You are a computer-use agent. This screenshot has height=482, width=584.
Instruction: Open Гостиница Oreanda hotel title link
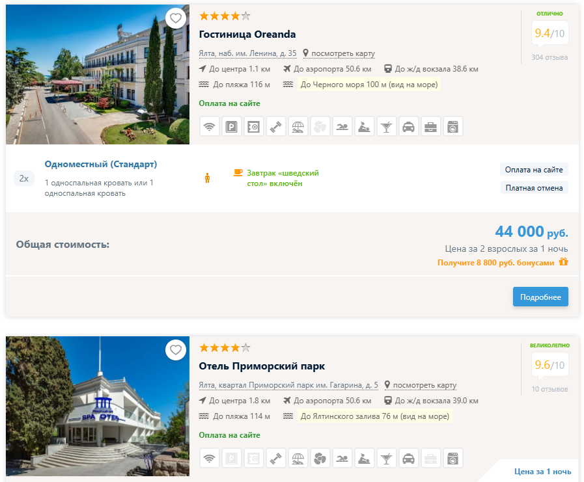pyautogui.click(x=247, y=34)
